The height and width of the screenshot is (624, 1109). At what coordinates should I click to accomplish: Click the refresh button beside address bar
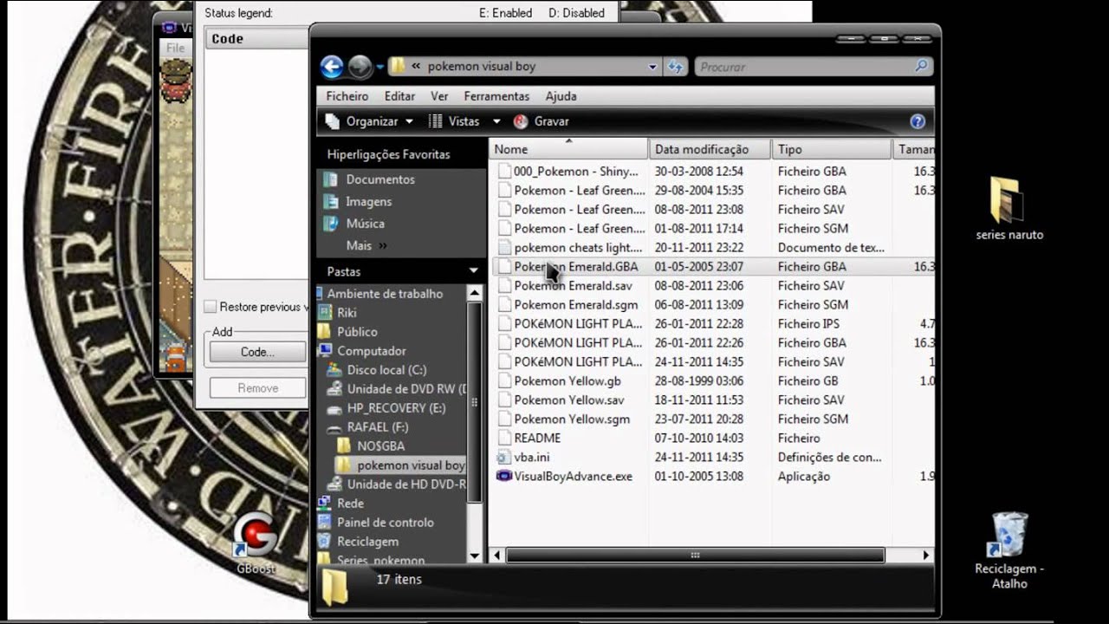[676, 67]
